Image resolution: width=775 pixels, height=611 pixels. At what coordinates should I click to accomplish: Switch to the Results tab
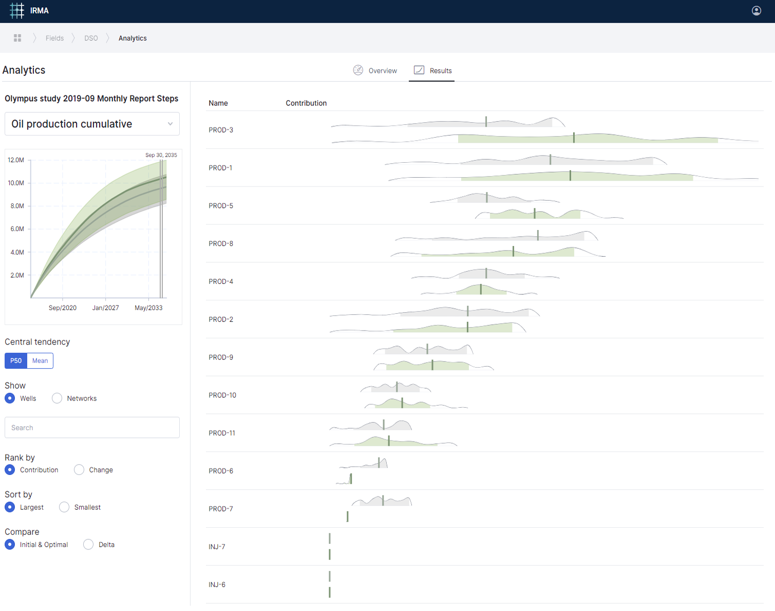coord(440,71)
